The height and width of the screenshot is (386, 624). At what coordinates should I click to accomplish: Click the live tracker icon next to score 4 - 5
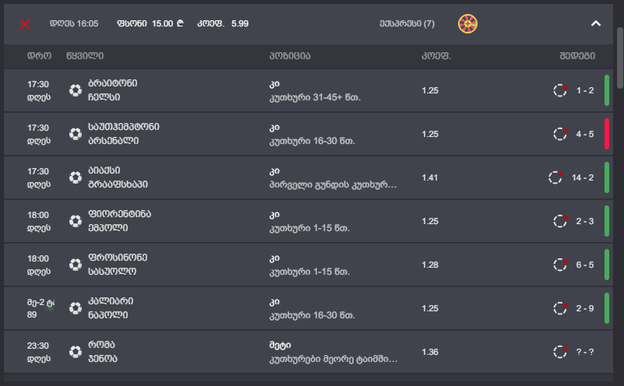click(x=559, y=134)
